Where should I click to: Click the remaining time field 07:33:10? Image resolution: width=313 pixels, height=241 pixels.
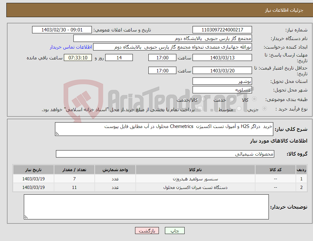click(x=78, y=58)
